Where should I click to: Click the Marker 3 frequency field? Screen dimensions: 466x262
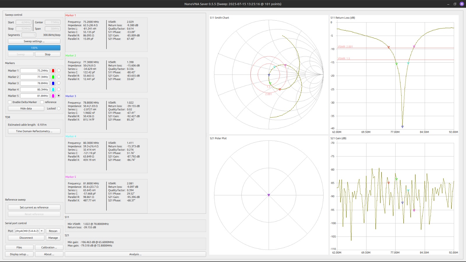click(x=35, y=83)
